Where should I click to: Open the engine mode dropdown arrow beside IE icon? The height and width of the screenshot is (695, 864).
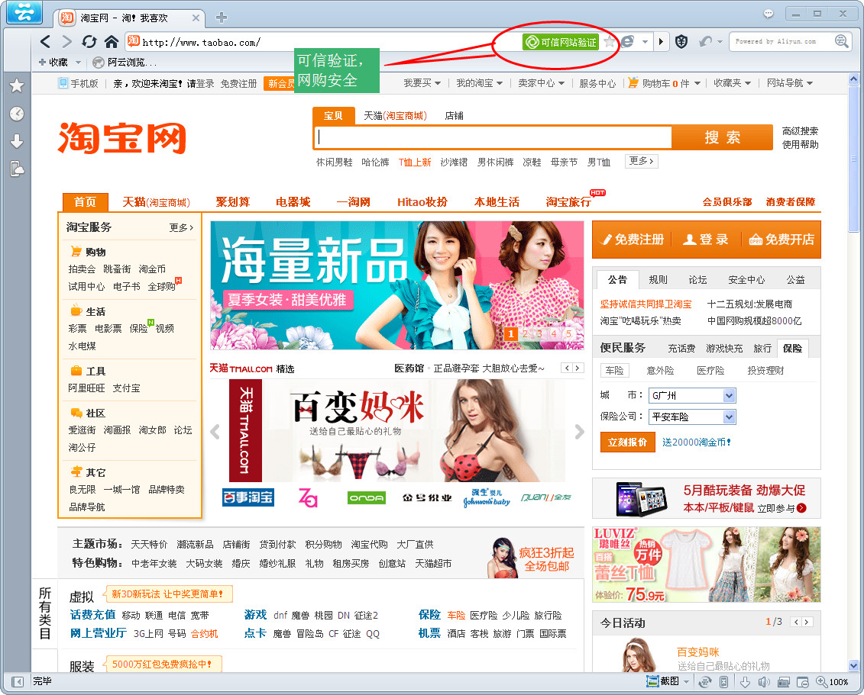pyautogui.click(x=645, y=42)
